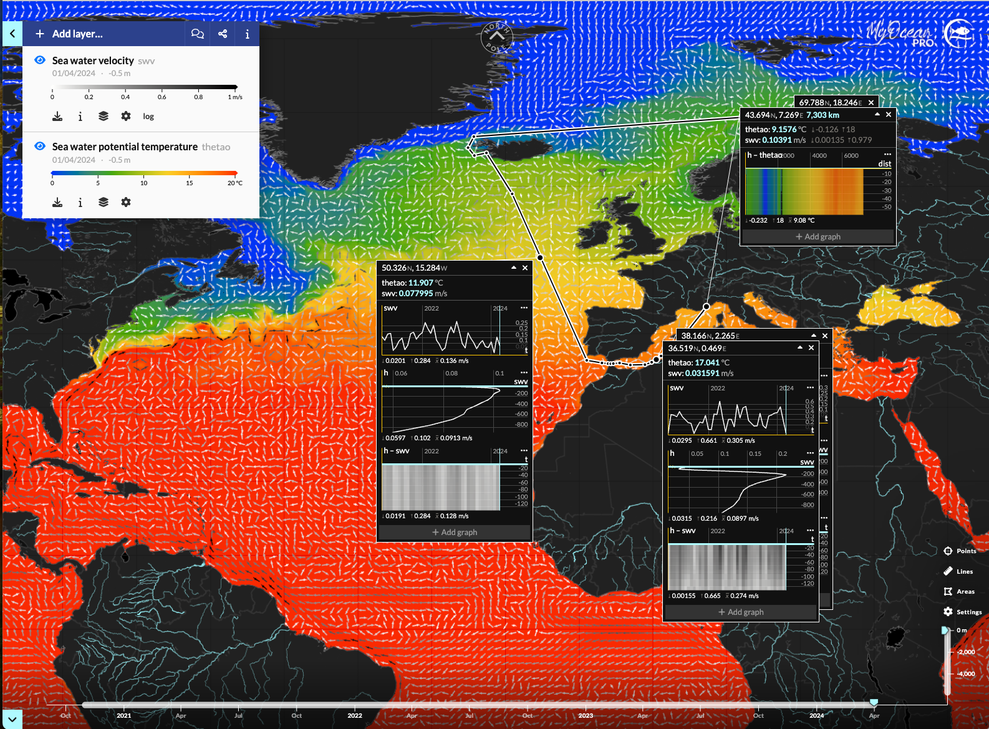
Task: Add graph in 43.694N, 7.269E popup
Action: [818, 236]
